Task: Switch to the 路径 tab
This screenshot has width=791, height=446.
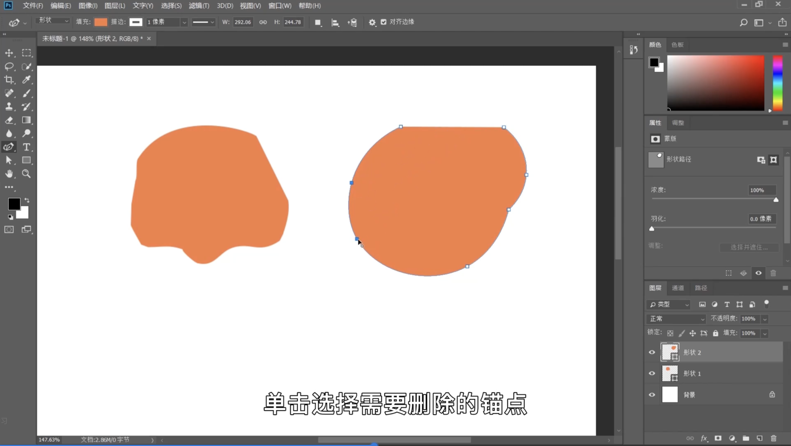Action: pyautogui.click(x=701, y=288)
